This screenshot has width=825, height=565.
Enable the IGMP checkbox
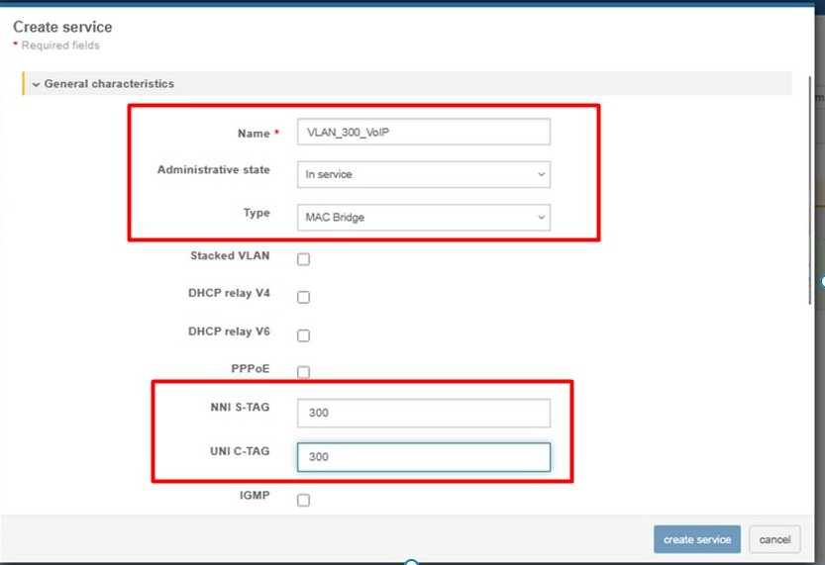coord(304,500)
